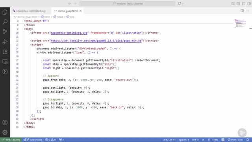Select the html breadcrumb item
Viewport: 252px width, 142px height.
45,17
